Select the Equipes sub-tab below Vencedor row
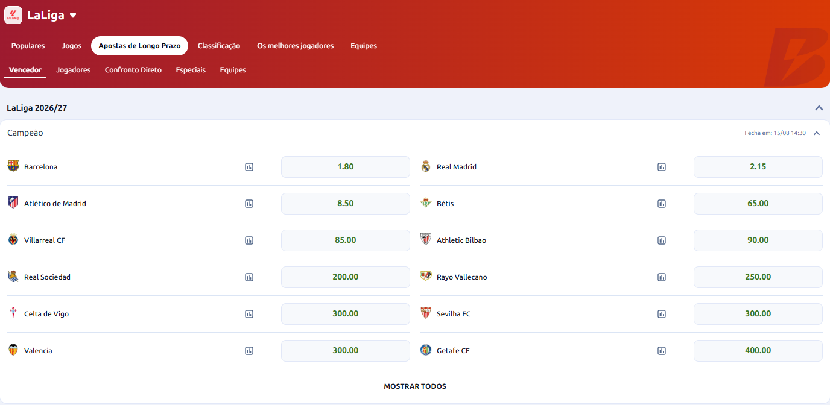 point(233,70)
